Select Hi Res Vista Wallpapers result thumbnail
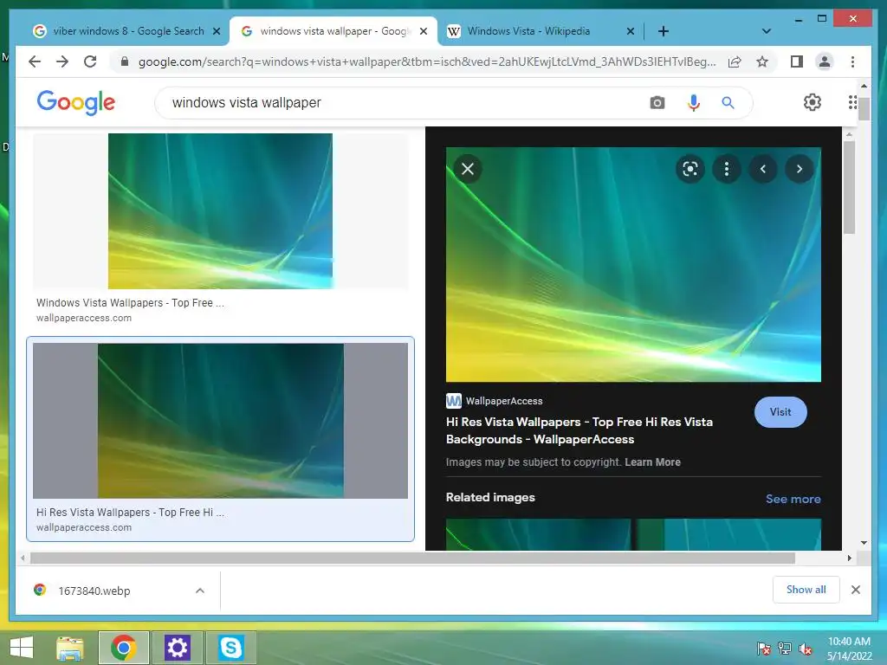The image size is (887, 665). (x=220, y=421)
